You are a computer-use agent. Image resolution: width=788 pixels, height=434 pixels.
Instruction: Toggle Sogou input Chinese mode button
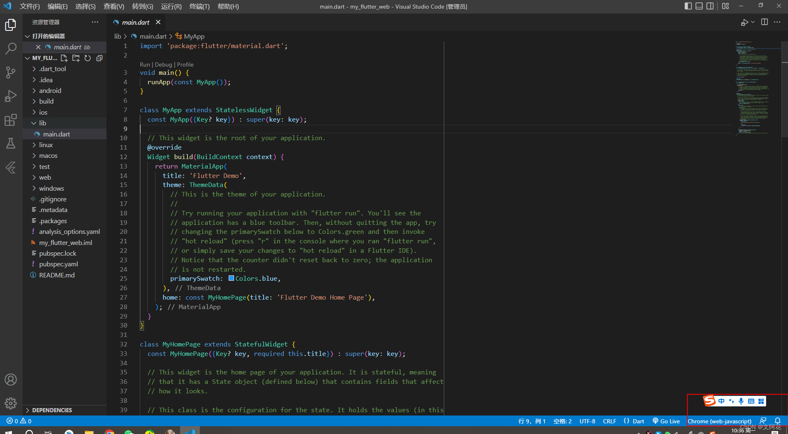pyautogui.click(x=721, y=401)
